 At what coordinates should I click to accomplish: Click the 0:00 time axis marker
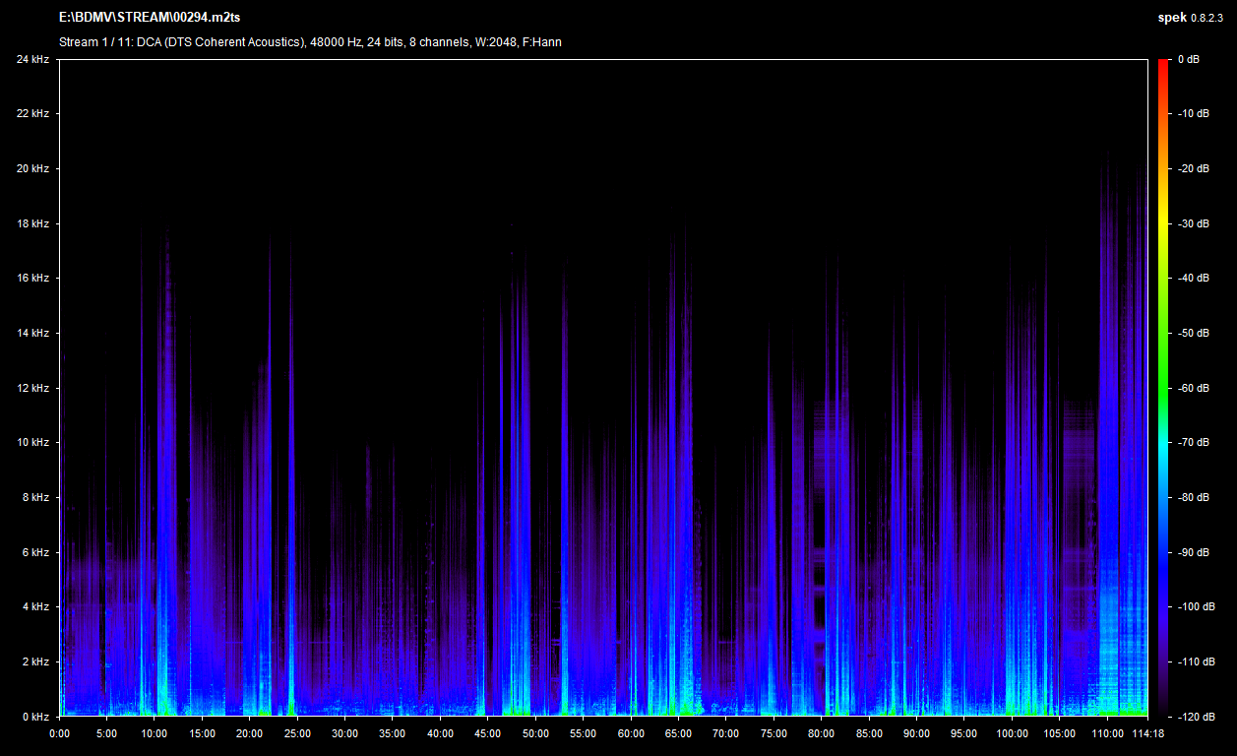(x=59, y=733)
